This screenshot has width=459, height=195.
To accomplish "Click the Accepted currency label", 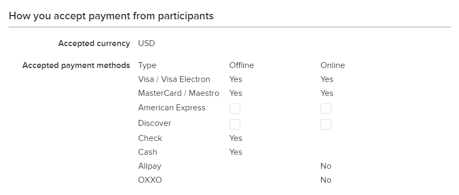I will pos(94,43).
